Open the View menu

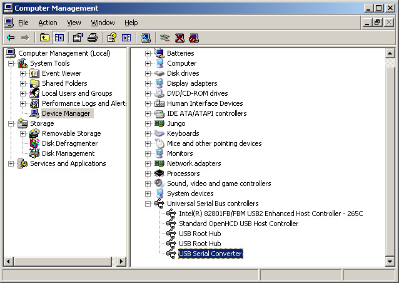coord(74,23)
